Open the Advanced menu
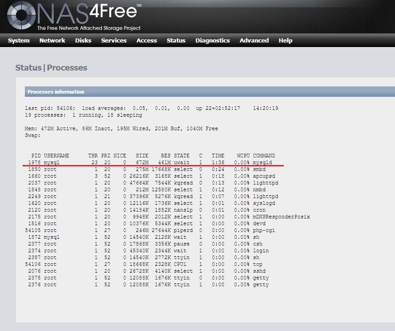Image resolution: width=395 pixels, height=331 pixels. 254,41
